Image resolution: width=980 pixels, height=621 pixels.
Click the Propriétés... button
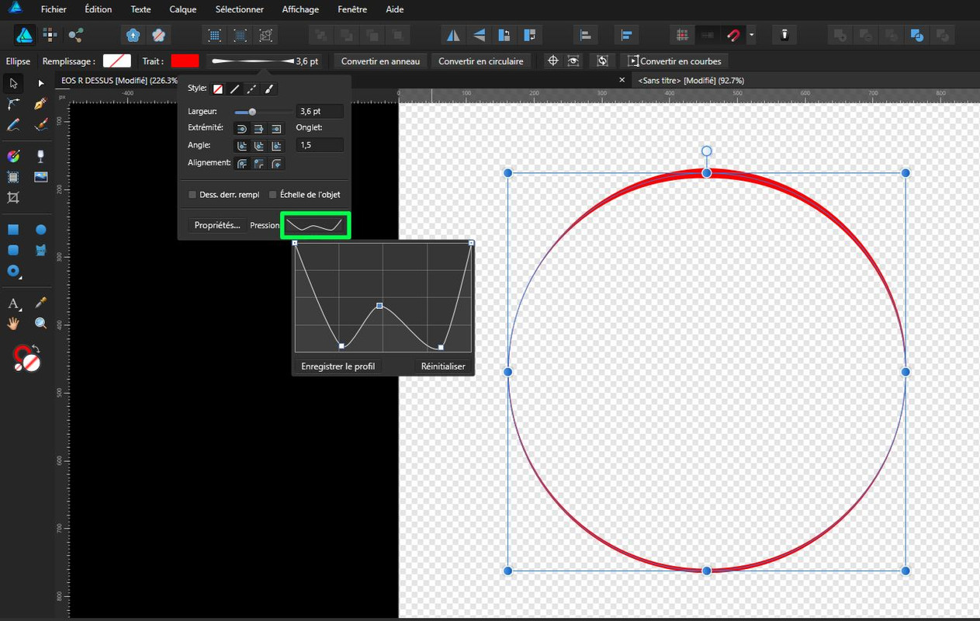coord(217,225)
